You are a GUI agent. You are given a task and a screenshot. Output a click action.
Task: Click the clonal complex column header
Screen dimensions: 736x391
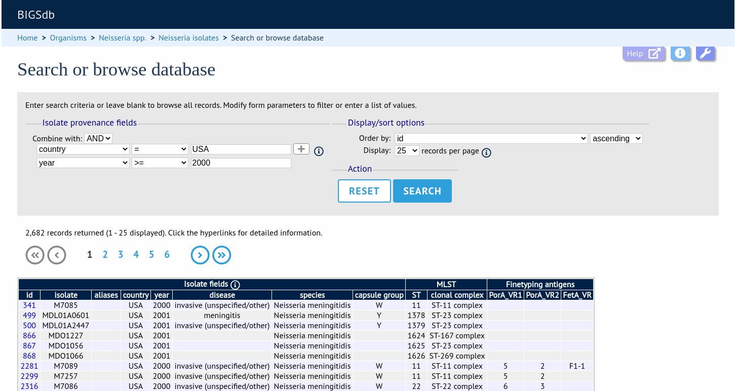coord(457,295)
